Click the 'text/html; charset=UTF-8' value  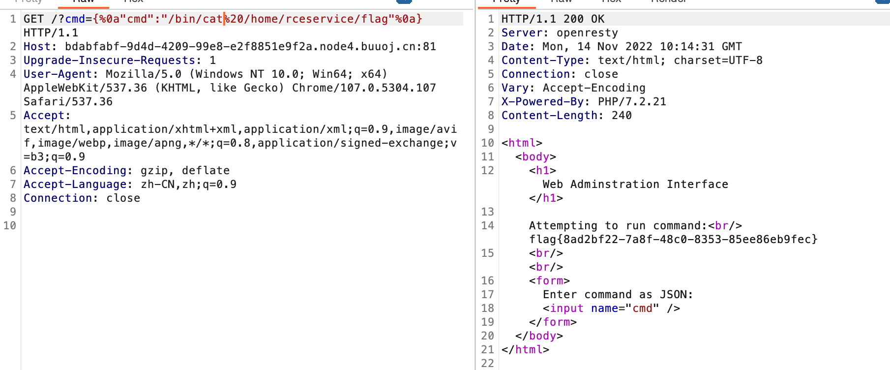coord(680,60)
